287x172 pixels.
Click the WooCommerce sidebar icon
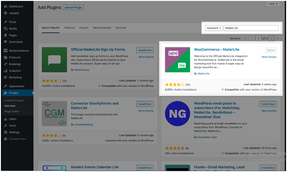click(x=5, y=51)
